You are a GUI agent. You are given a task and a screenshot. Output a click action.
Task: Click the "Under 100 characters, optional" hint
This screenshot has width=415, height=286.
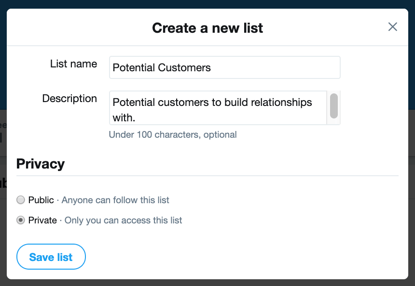tap(173, 135)
